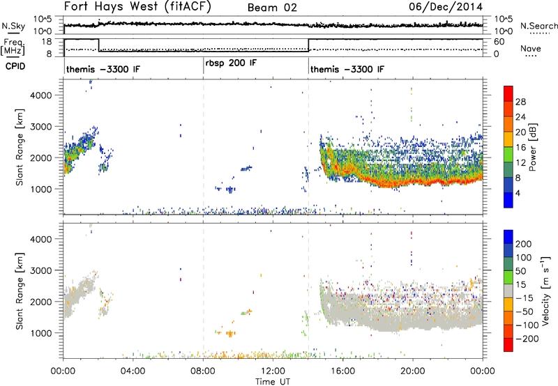Click the "-200" tick on the Velocity colorbar

527,339
